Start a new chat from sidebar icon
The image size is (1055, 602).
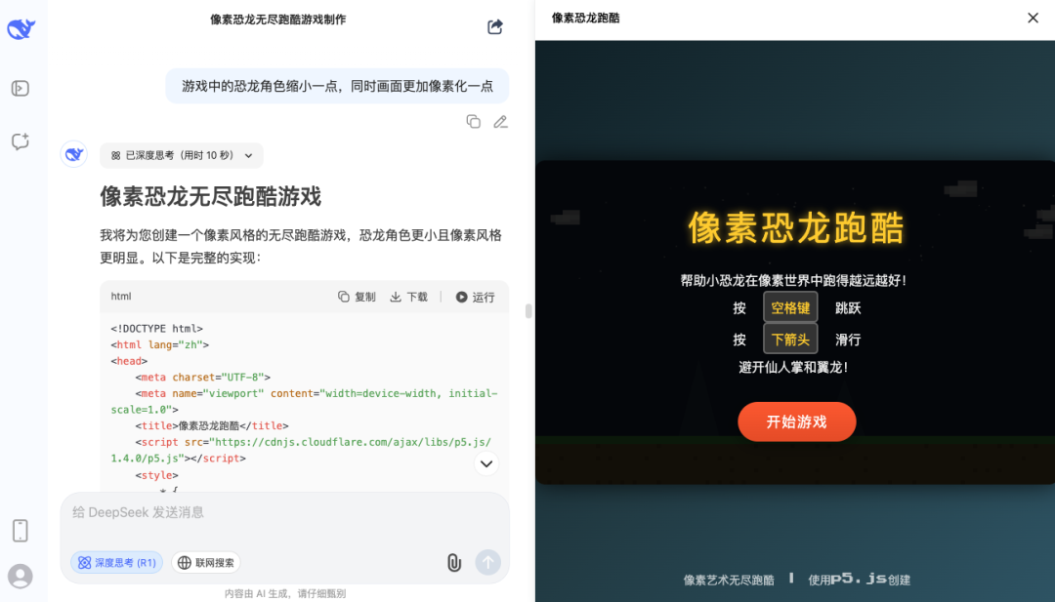(x=21, y=141)
